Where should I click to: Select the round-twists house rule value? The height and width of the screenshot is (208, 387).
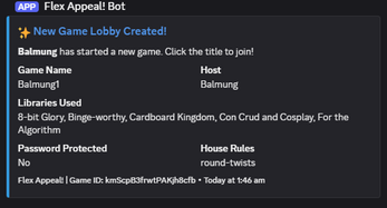point(228,163)
